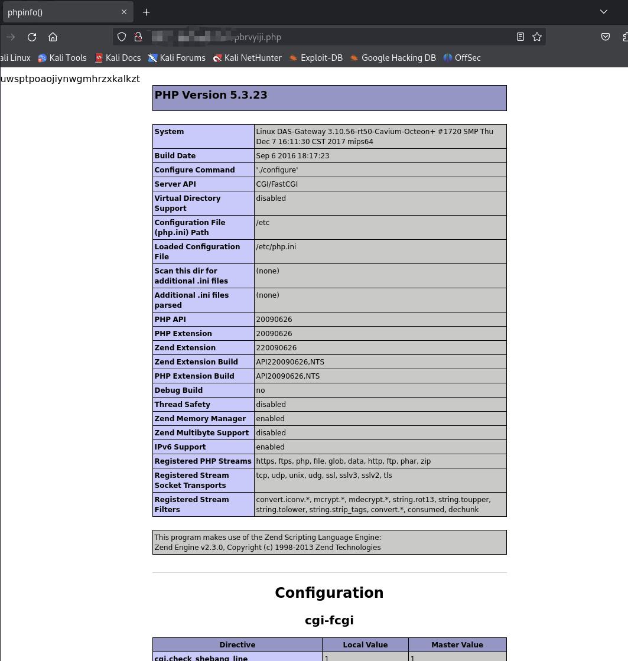Open the tracking protection shield icon

tap(121, 37)
